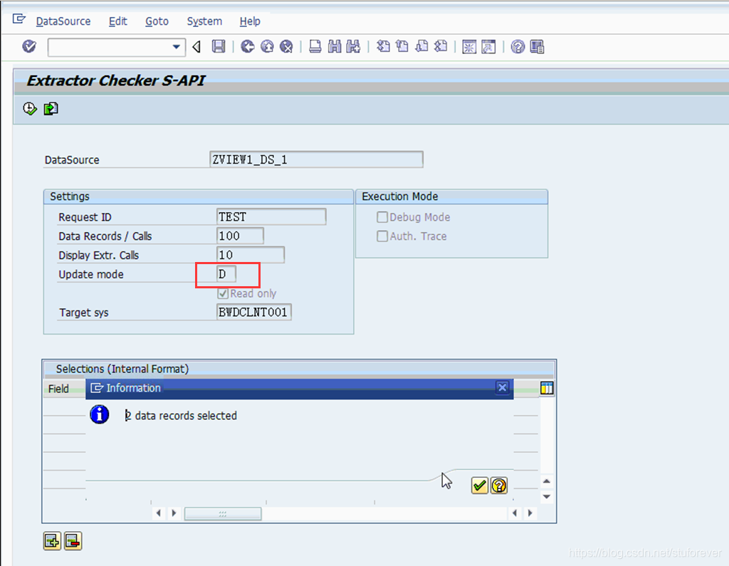
Task: Click the Help question mark toolbar icon
Action: tap(518, 46)
